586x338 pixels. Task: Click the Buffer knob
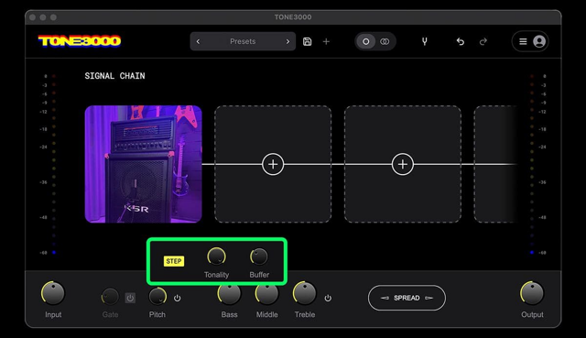click(x=259, y=256)
